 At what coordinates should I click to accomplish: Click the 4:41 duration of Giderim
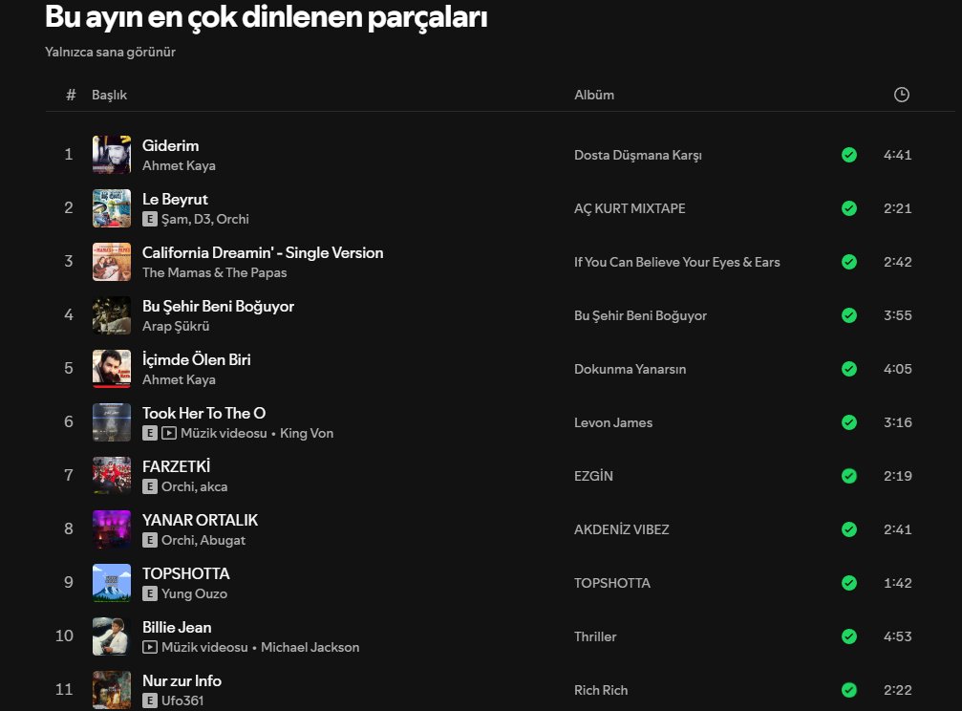point(898,155)
